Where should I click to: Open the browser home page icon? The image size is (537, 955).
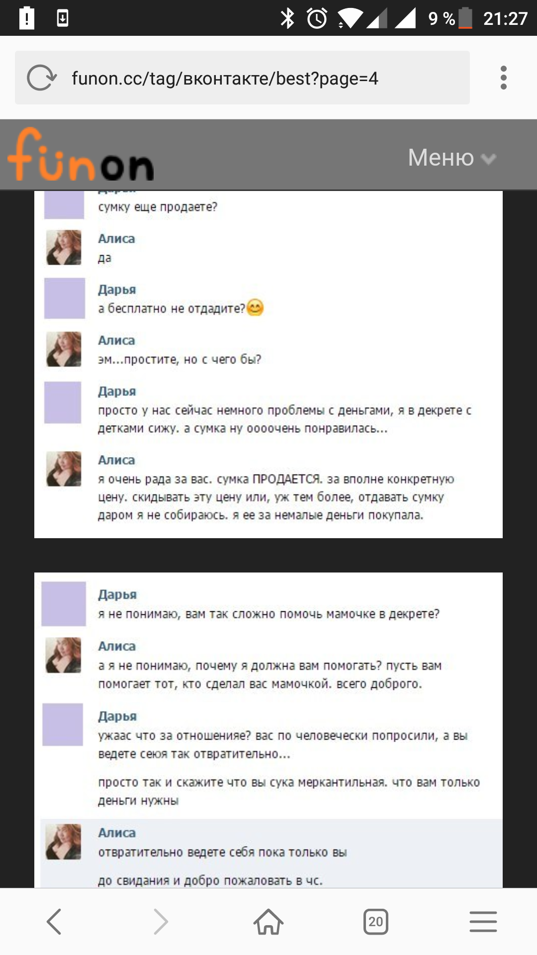(x=268, y=921)
